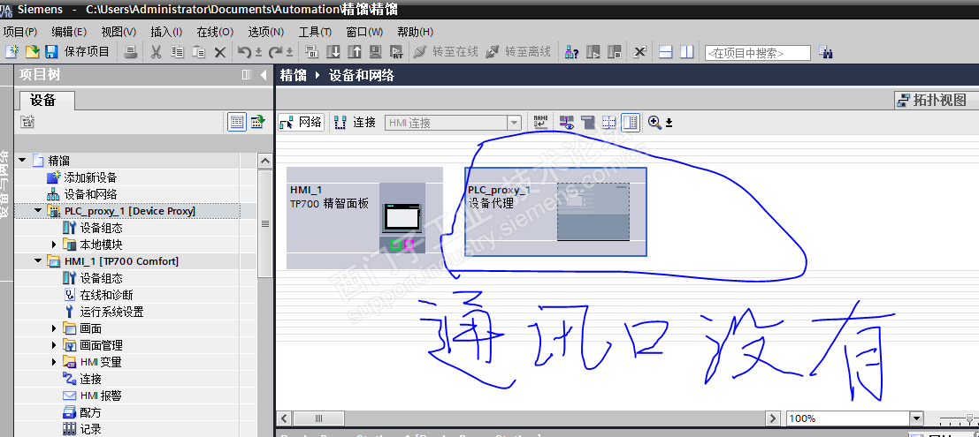The image size is (979, 437).
Task: Click the Show addresses eye icon
Action: click(x=567, y=122)
